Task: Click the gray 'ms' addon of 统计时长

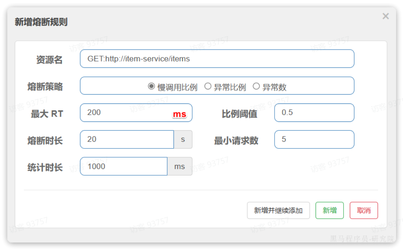Action: click(180, 166)
